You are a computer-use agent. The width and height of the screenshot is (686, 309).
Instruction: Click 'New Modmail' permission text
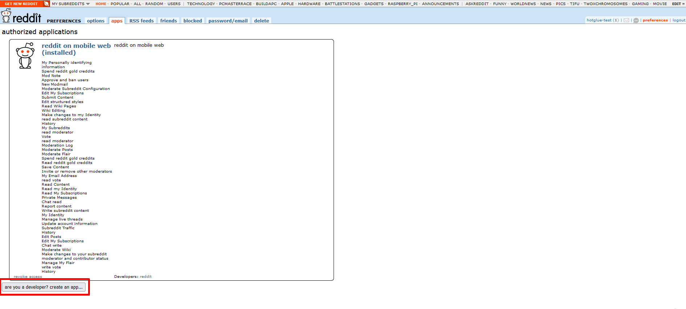pos(55,85)
